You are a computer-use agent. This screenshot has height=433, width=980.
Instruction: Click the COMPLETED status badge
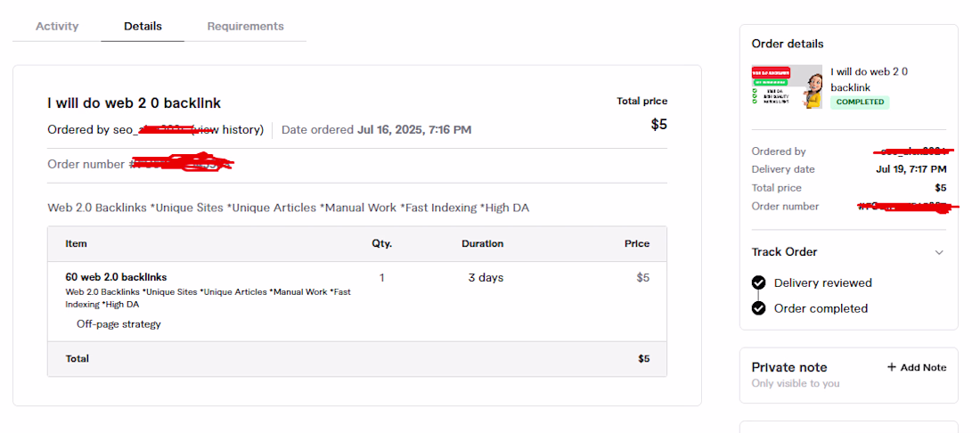point(860,102)
